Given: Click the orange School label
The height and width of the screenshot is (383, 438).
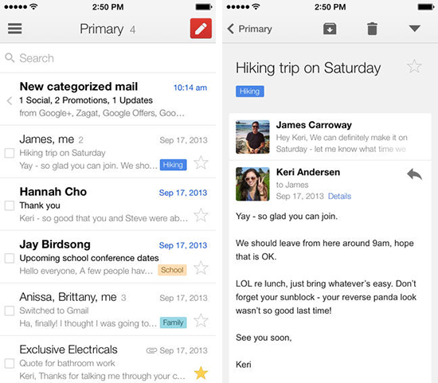Looking at the screenshot, I should 172,270.
